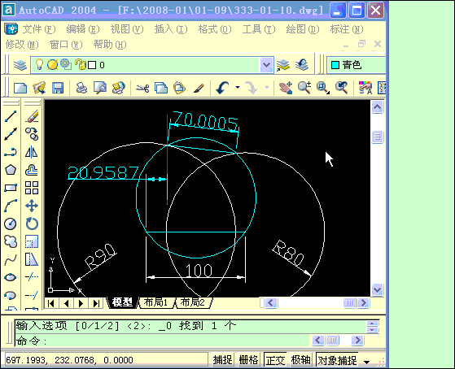Toggle the 栅格 grid display
Screen dimensions: 455x369
pyautogui.click(x=248, y=360)
